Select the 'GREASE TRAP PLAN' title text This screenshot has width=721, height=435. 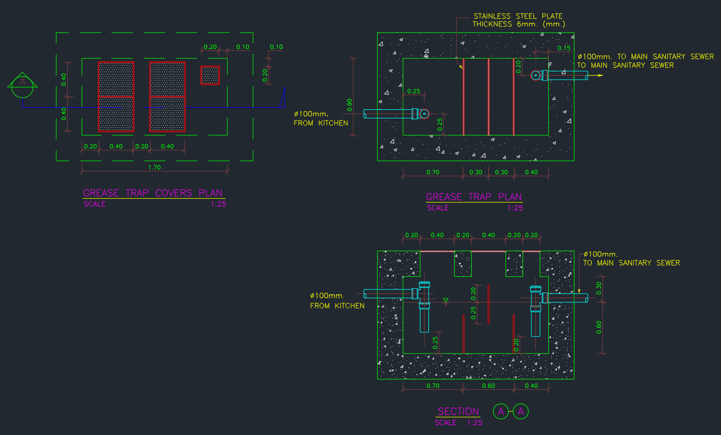point(474,197)
